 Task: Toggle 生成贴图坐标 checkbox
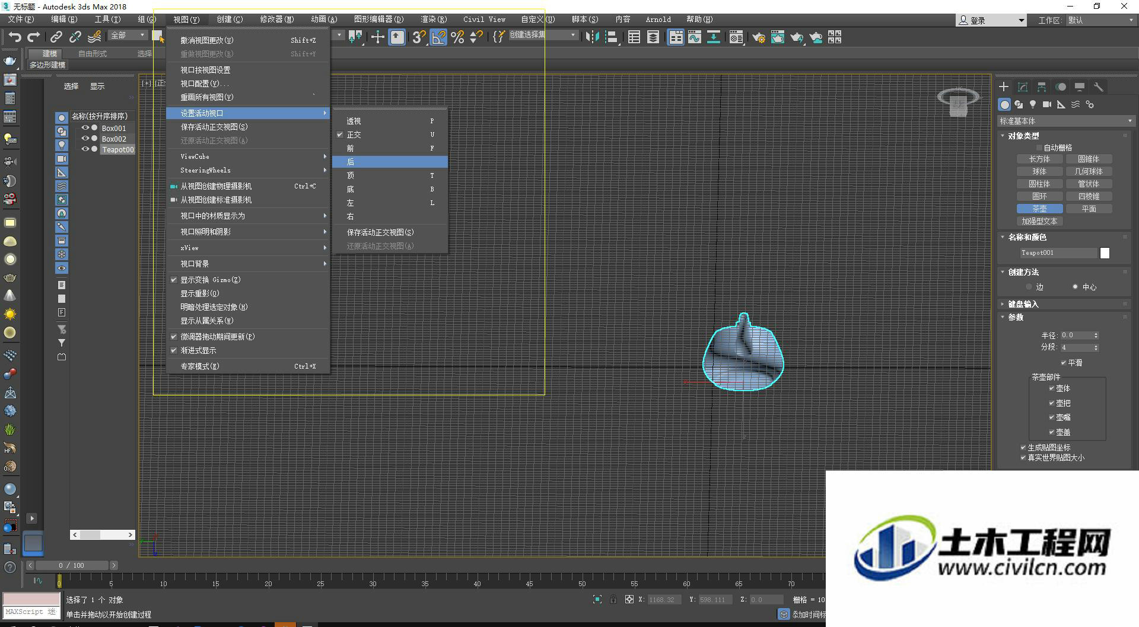coord(1023,447)
